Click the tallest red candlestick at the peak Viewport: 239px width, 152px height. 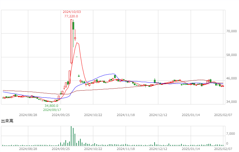coord(71,41)
